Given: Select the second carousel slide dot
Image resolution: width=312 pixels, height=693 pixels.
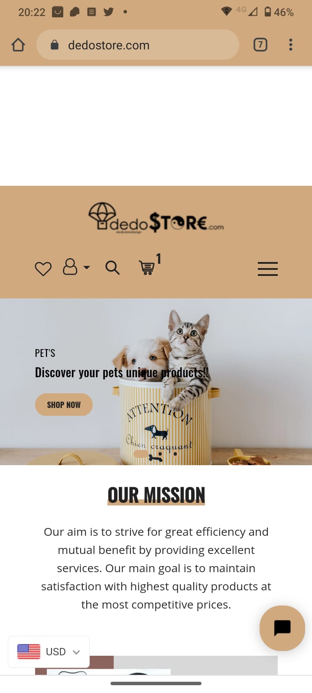Looking at the screenshot, I should [160, 454].
